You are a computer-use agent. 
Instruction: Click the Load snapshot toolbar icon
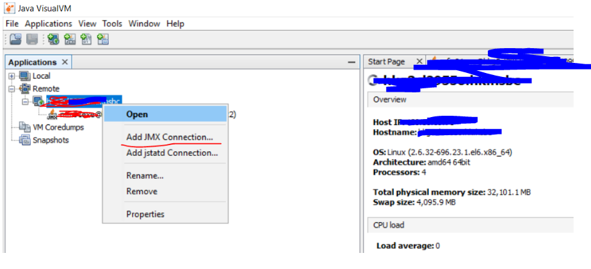coord(16,39)
